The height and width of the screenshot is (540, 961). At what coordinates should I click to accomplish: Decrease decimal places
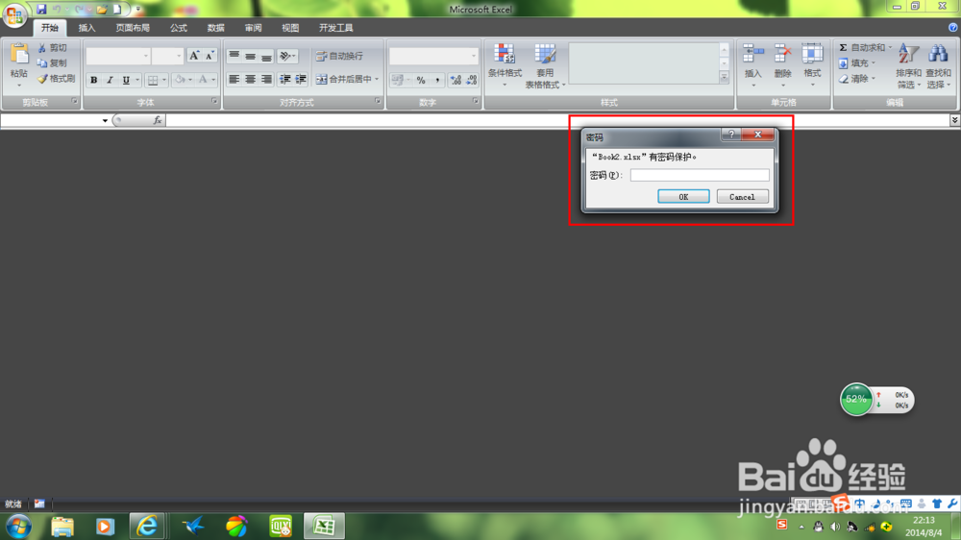click(472, 80)
